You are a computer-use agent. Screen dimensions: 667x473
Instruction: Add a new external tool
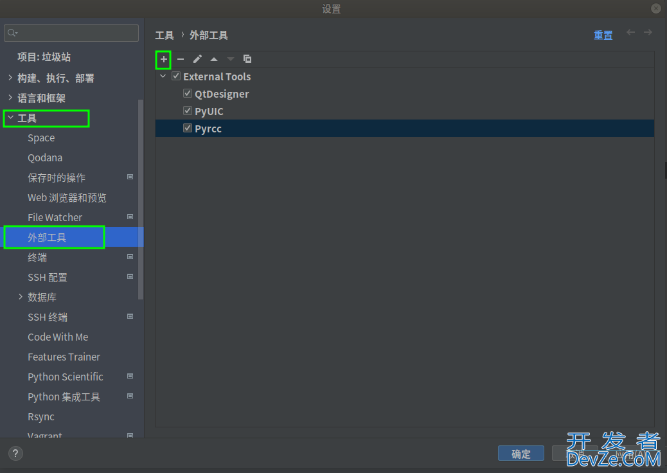(163, 60)
